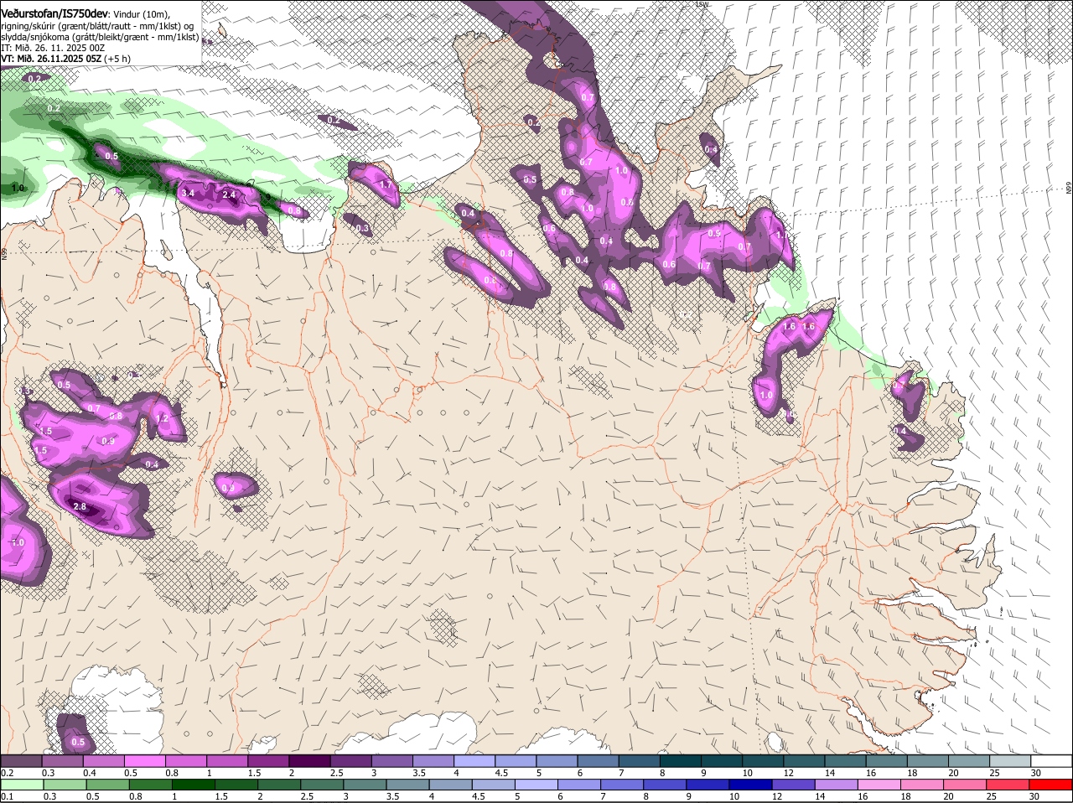Click the 1.2 snowfall value on map

tap(163, 418)
